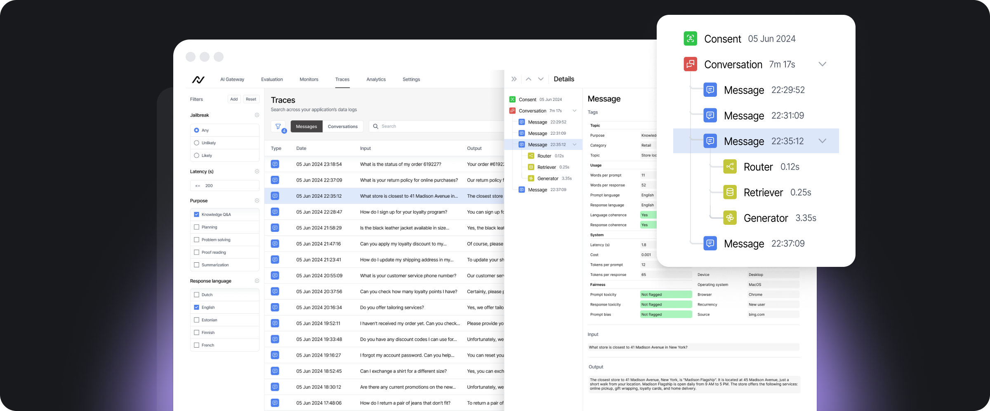
Task: Collapse the Jailbreak filter section
Action: pos(257,115)
